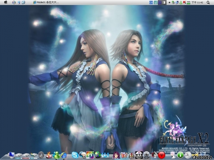The height and width of the screenshot is (160, 214).
Task: Launch the disc burning flame icon
Action: [49, 155]
